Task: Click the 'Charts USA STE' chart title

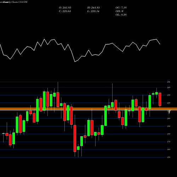Action: (x=19, y=2)
